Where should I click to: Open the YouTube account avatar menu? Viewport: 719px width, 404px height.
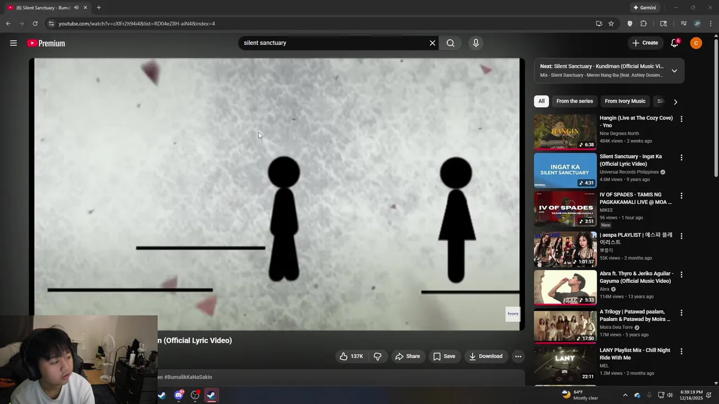(696, 43)
